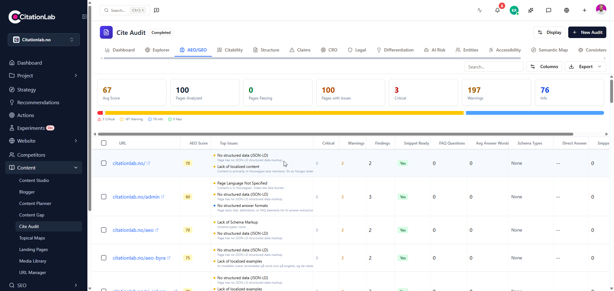Open the Columns selector
Screen dimensions: 614x291
pyautogui.click(x=544, y=67)
